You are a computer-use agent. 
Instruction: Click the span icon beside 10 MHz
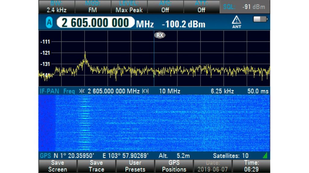click(145, 91)
